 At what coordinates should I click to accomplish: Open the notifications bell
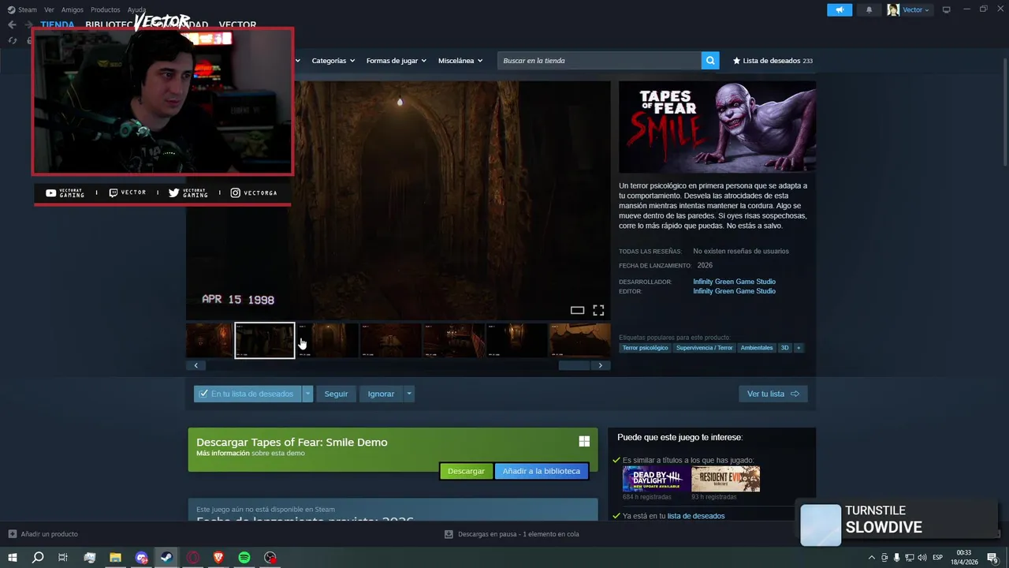pyautogui.click(x=869, y=9)
